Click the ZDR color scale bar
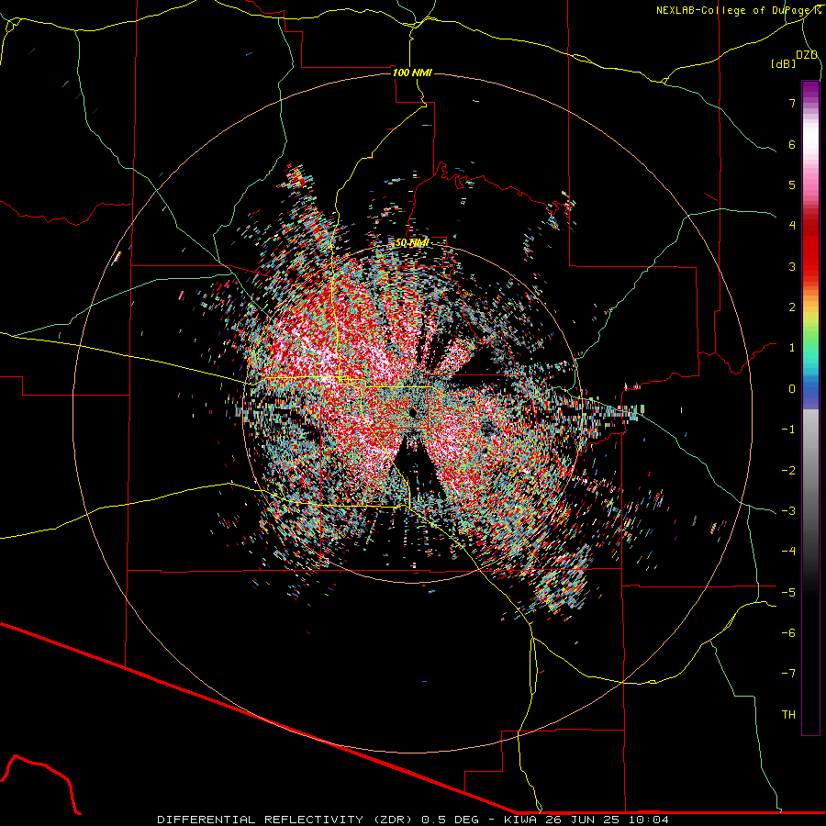Screen dimensions: 826x826 810,407
